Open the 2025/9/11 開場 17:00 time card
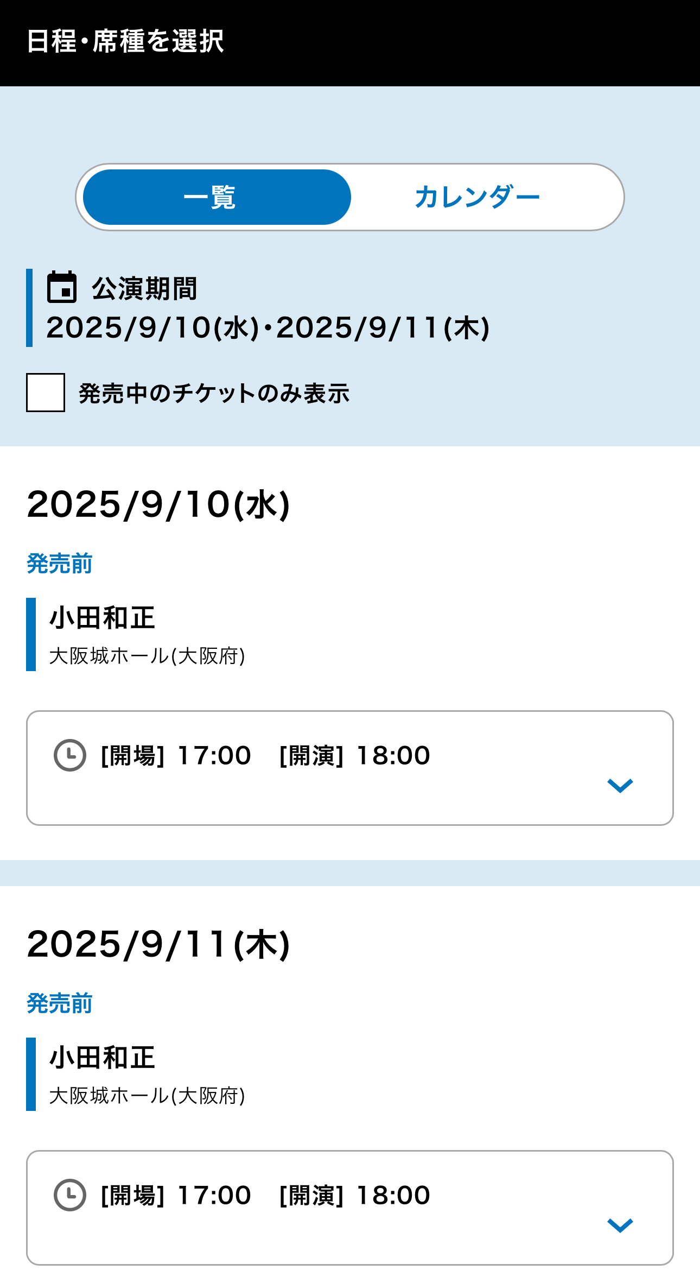700x1270 pixels. (350, 1208)
